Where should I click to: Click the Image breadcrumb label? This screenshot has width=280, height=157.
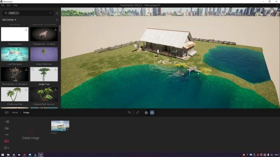coord(26,113)
